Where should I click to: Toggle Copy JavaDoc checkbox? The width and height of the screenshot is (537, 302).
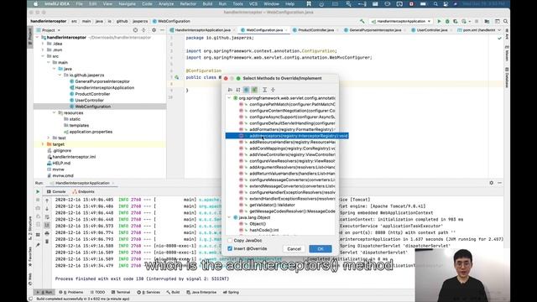pos(230,241)
